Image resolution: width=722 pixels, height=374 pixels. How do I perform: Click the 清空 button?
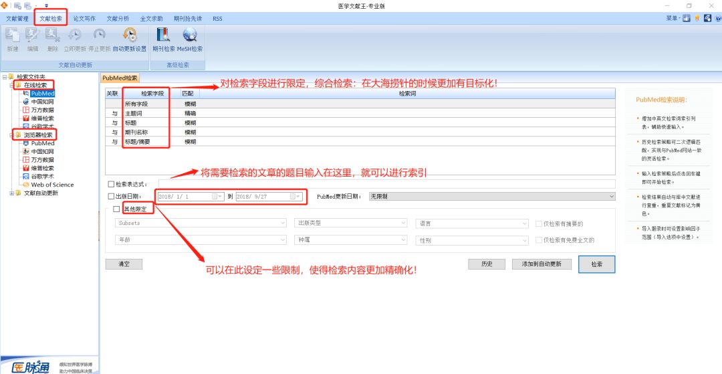124,264
